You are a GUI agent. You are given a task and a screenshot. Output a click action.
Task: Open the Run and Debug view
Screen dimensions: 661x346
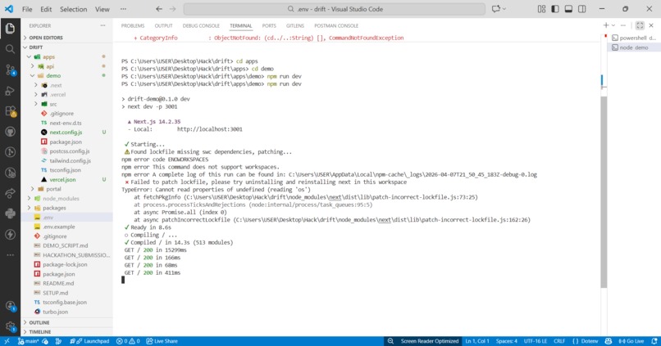[x=10, y=91]
